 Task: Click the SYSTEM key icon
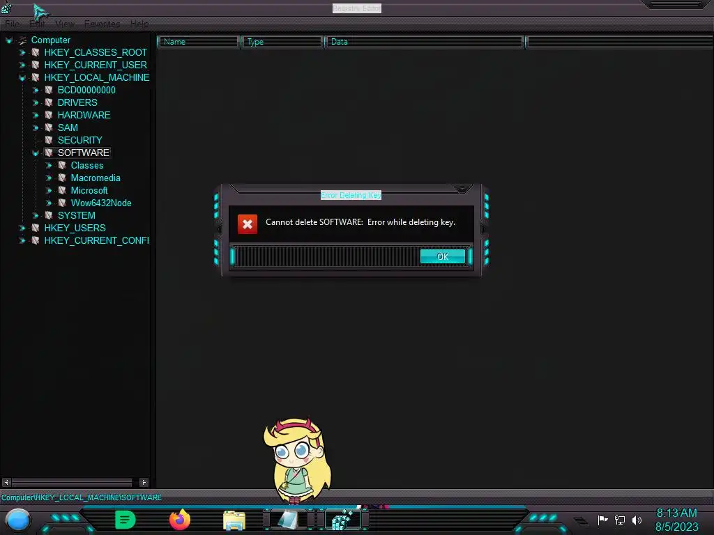click(x=48, y=215)
